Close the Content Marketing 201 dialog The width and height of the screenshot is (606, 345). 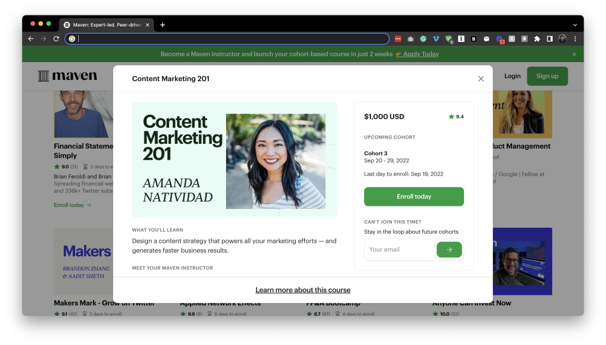(x=481, y=79)
